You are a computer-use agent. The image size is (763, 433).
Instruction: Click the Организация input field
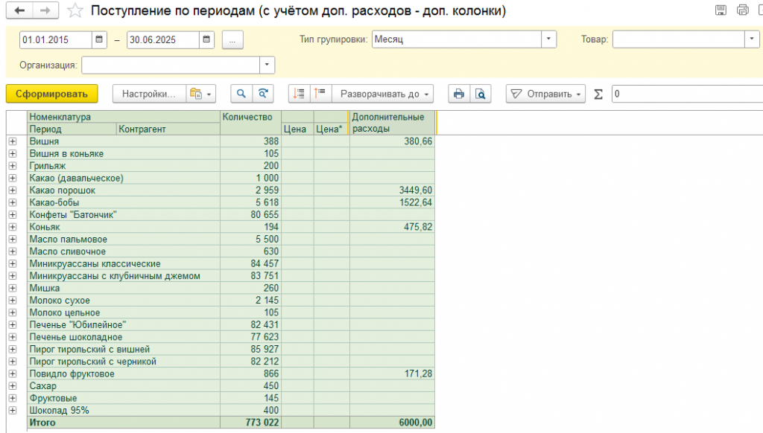[x=171, y=65]
